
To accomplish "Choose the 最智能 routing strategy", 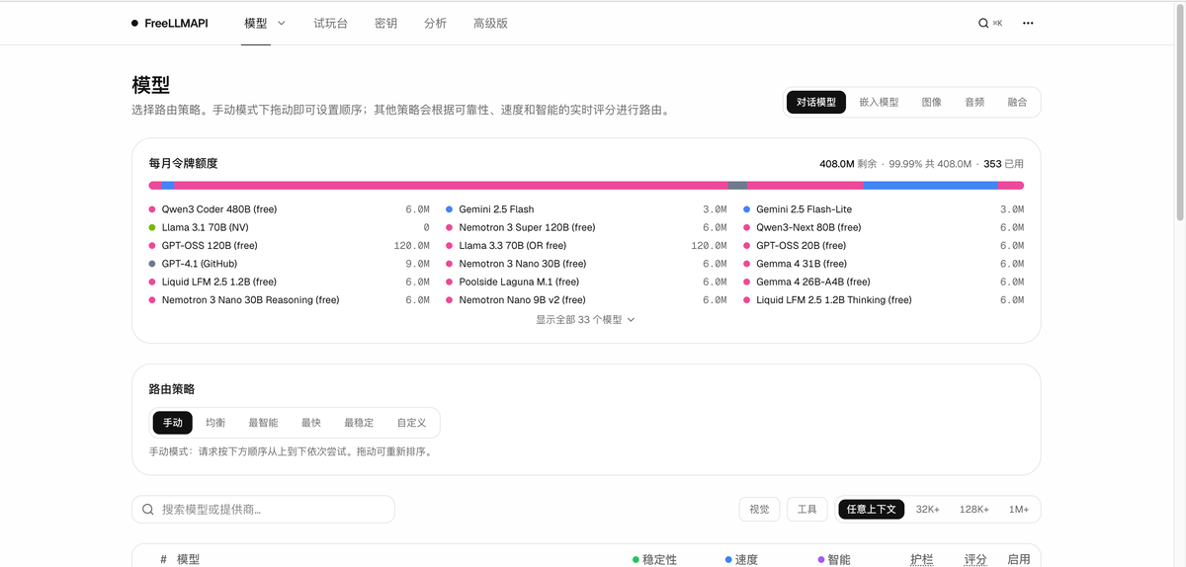I will coord(263,423).
